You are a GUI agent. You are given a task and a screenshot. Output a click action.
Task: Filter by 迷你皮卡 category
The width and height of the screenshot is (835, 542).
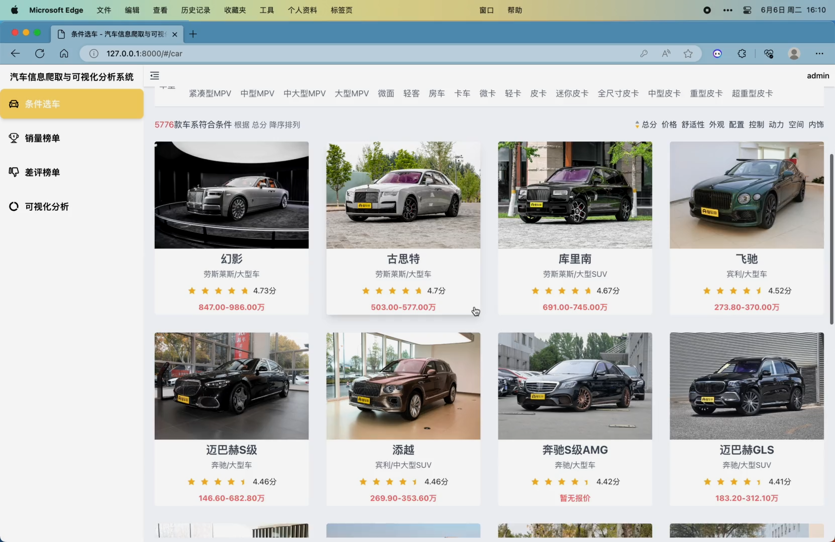(x=572, y=93)
